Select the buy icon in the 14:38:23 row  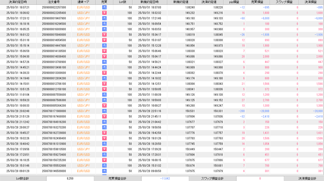click(104, 73)
